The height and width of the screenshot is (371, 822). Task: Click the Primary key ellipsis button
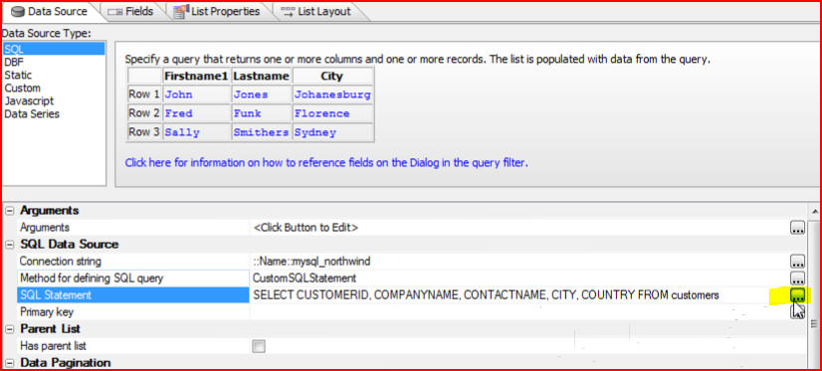click(797, 311)
